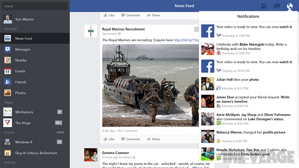
Task: Click Windows 8 group 25 badge
Action: (x=60, y=142)
